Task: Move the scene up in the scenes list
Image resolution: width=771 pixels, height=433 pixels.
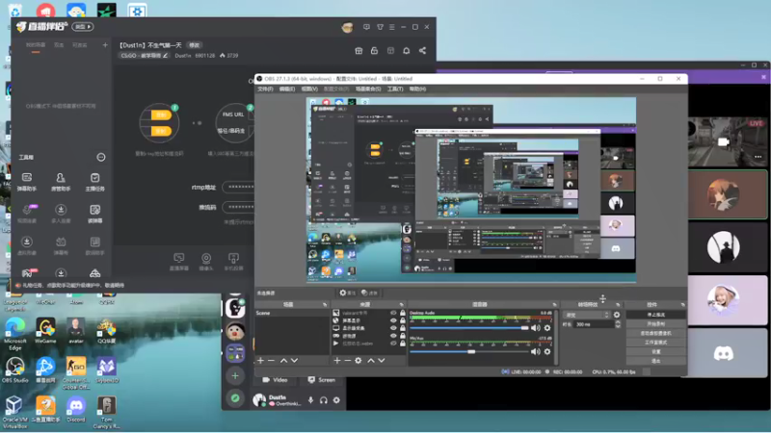Action: pos(283,360)
